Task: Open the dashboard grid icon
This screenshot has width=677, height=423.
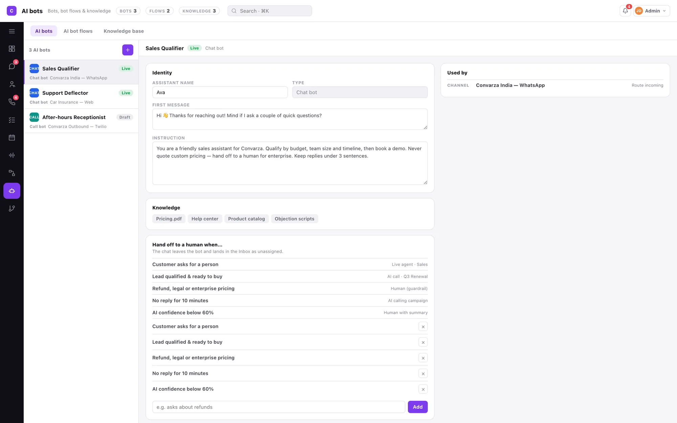Action: (12, 49)
